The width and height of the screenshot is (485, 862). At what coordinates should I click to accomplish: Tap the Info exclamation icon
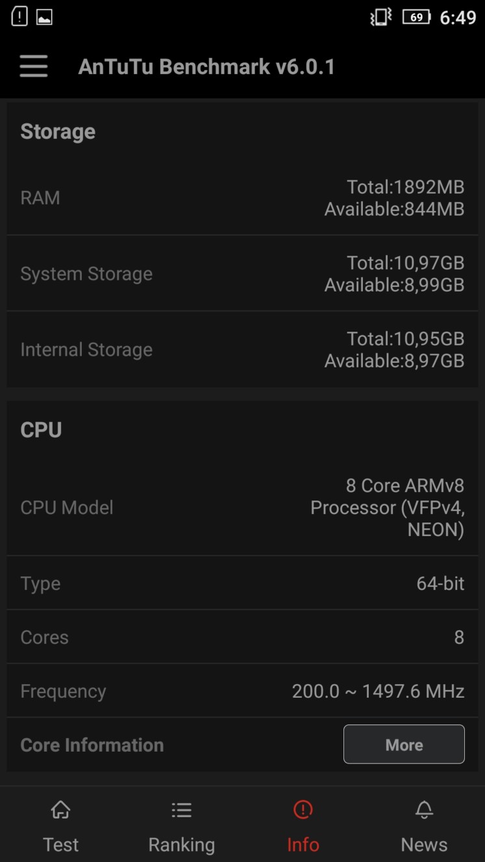click(x=303, y=809)
